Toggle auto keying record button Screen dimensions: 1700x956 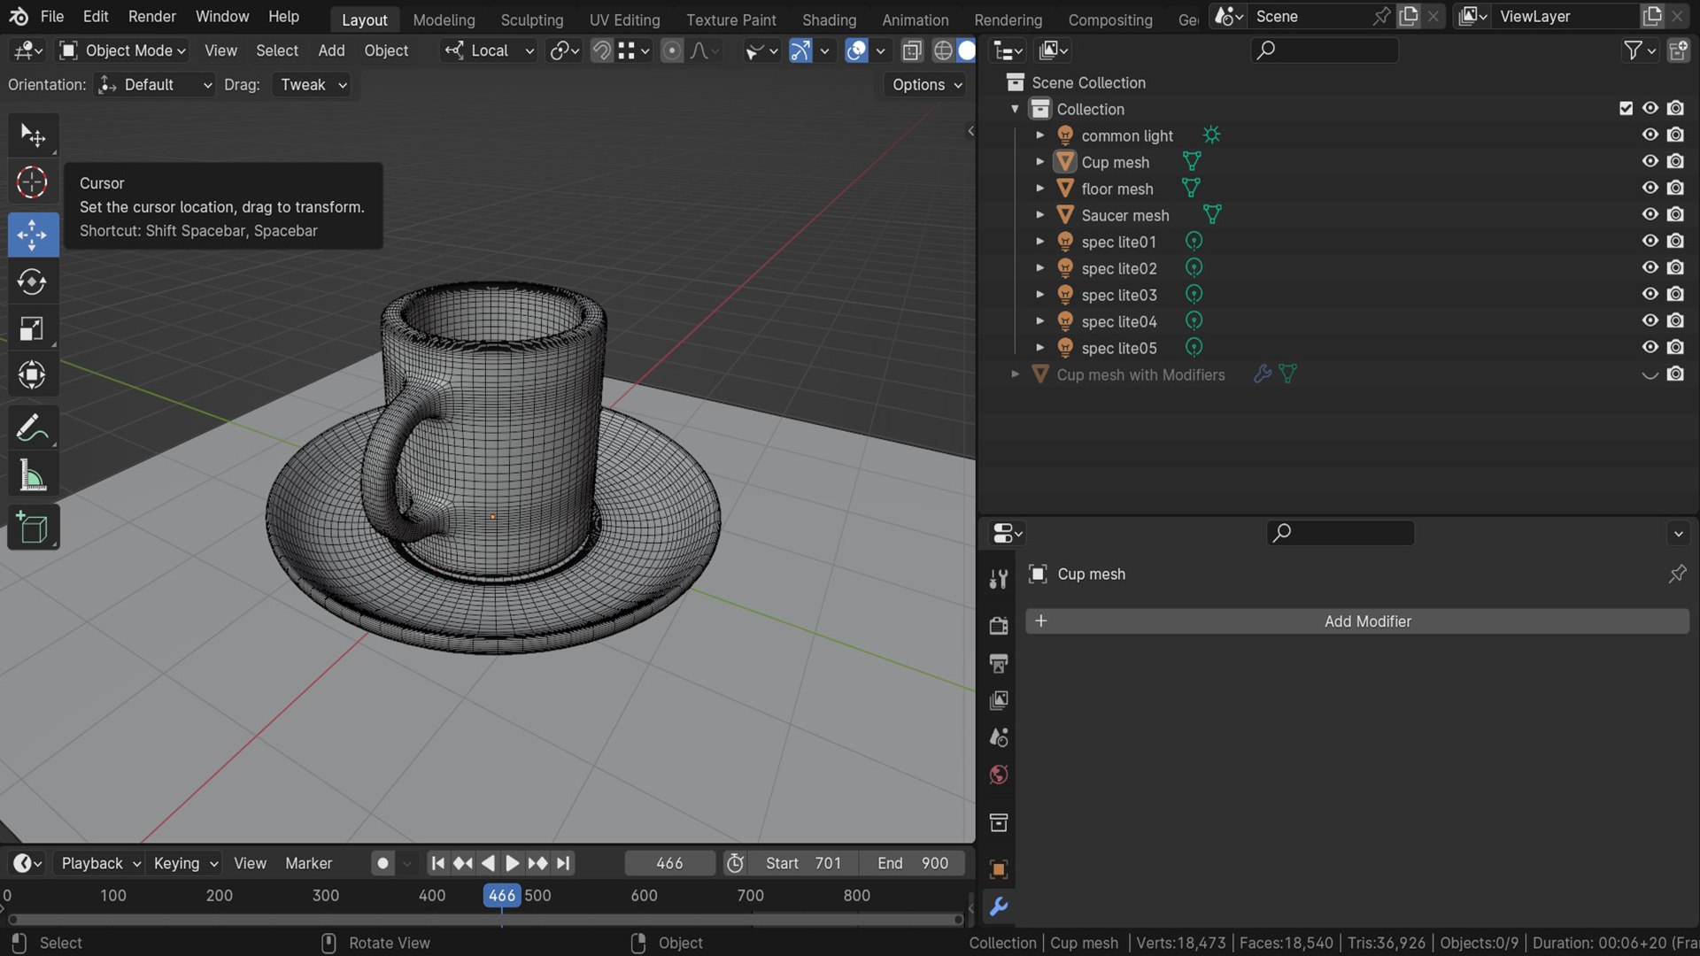pos(382,863)
